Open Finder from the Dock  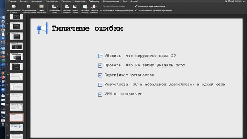pyautogui.click(x=3, y=18)
